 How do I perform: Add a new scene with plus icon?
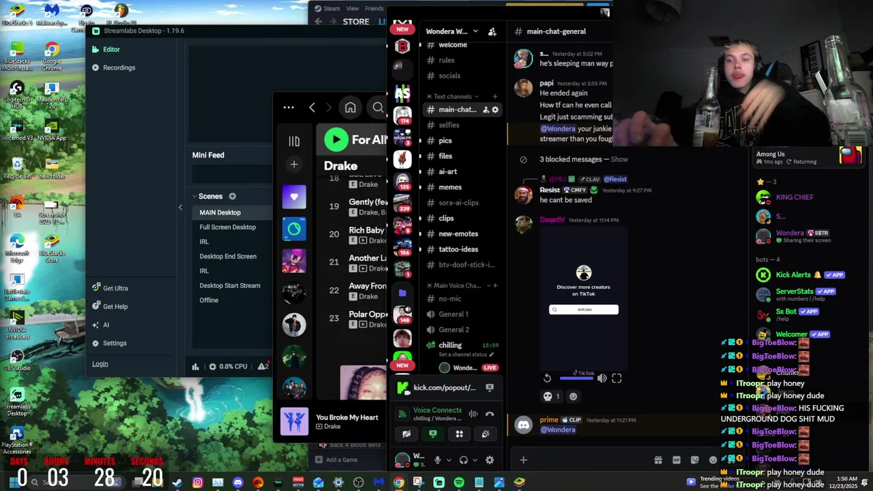click(232, 196)
